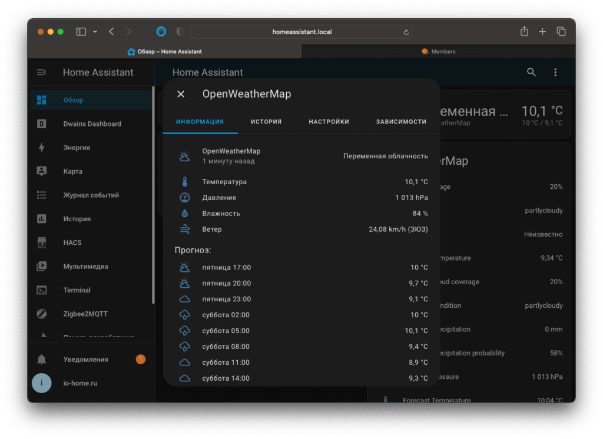Click the orange notification count badge

click(x=140, y=360)
